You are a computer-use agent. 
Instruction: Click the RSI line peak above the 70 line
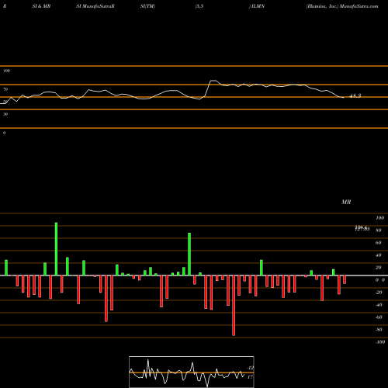tap(213, 81)
